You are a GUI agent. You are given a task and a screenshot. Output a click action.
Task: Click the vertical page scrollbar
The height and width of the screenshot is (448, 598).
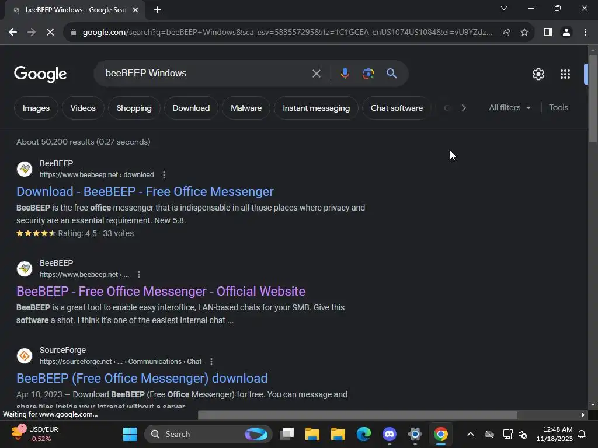593,99
